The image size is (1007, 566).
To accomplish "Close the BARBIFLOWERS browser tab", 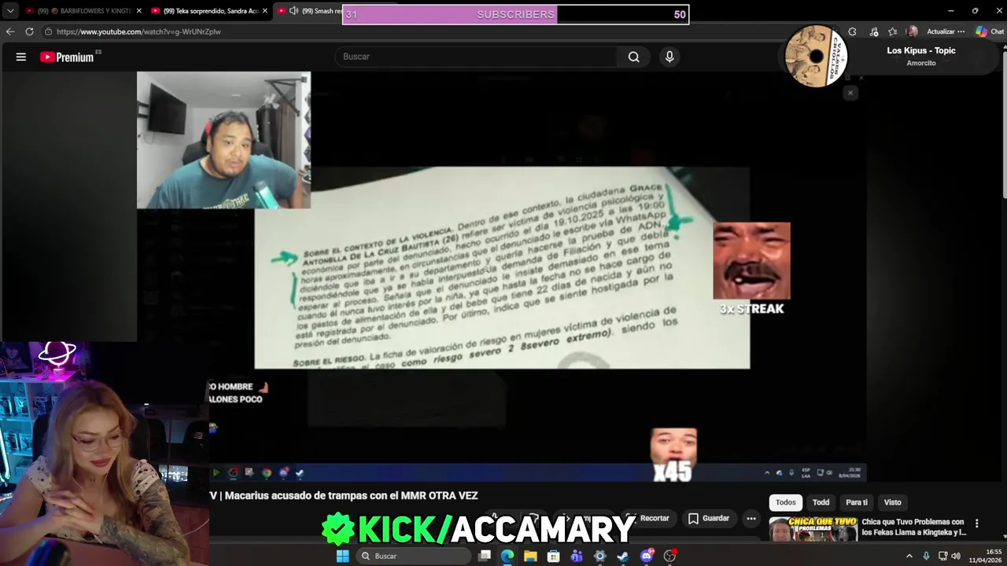I will (138, 11).
